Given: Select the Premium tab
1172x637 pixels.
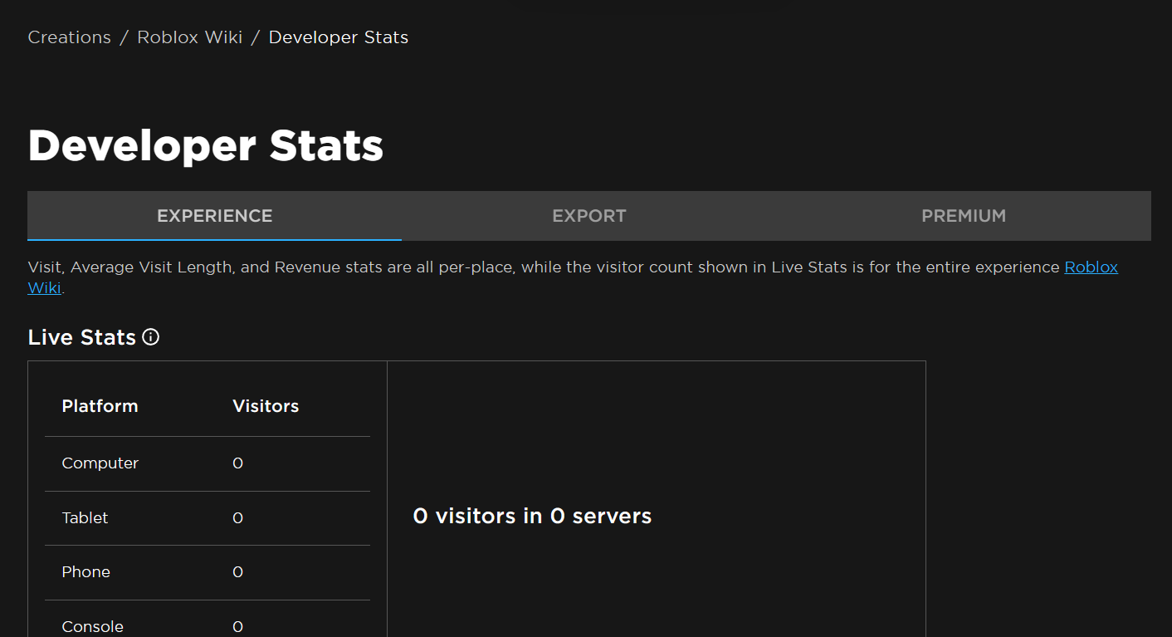Looking at the screenshot, I should pyautogui.click(x=963, y=216).
